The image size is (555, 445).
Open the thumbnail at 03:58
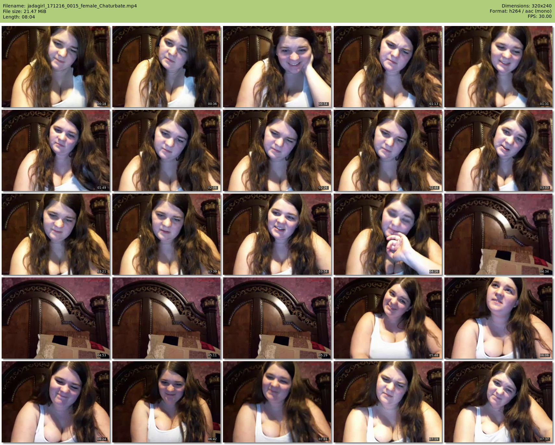(277, 234)
